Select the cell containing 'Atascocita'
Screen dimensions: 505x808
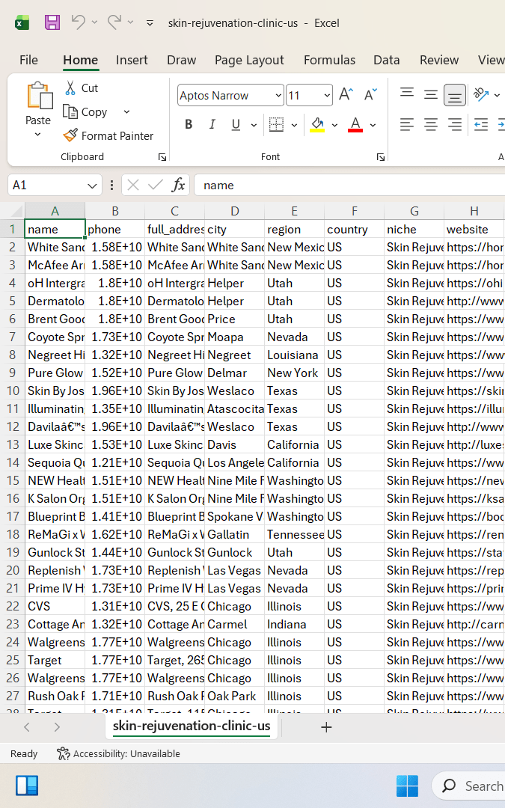pyautogui.click(x=234, y=408)
